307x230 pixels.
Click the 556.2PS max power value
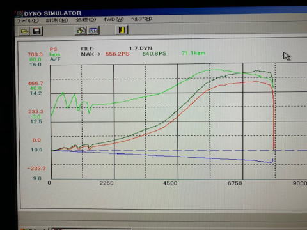[x=118, y=54]
